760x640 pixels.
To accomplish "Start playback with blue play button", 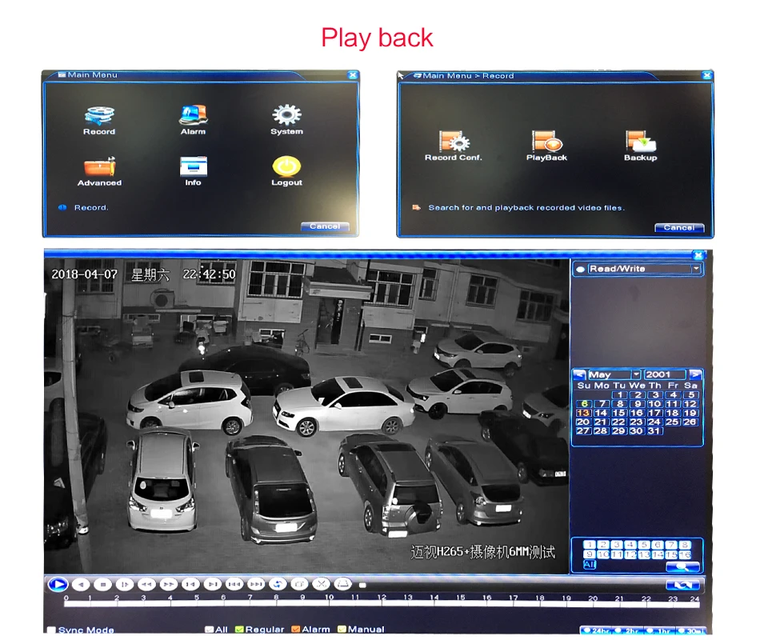I will 58,585.
